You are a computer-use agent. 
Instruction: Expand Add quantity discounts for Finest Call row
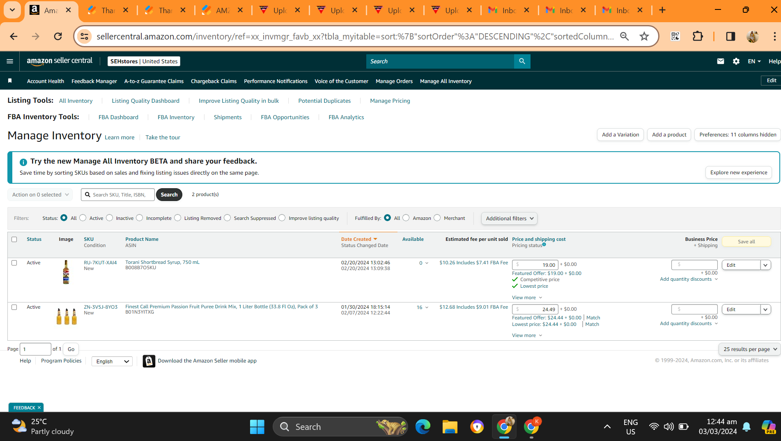(x=689, y=323)
